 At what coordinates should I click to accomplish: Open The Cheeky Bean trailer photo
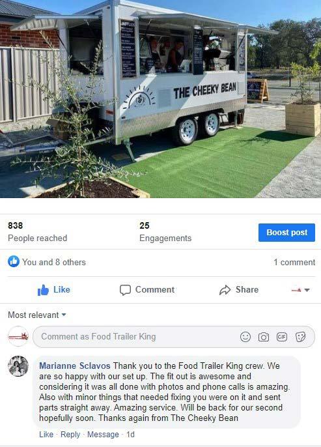(160, 99)
